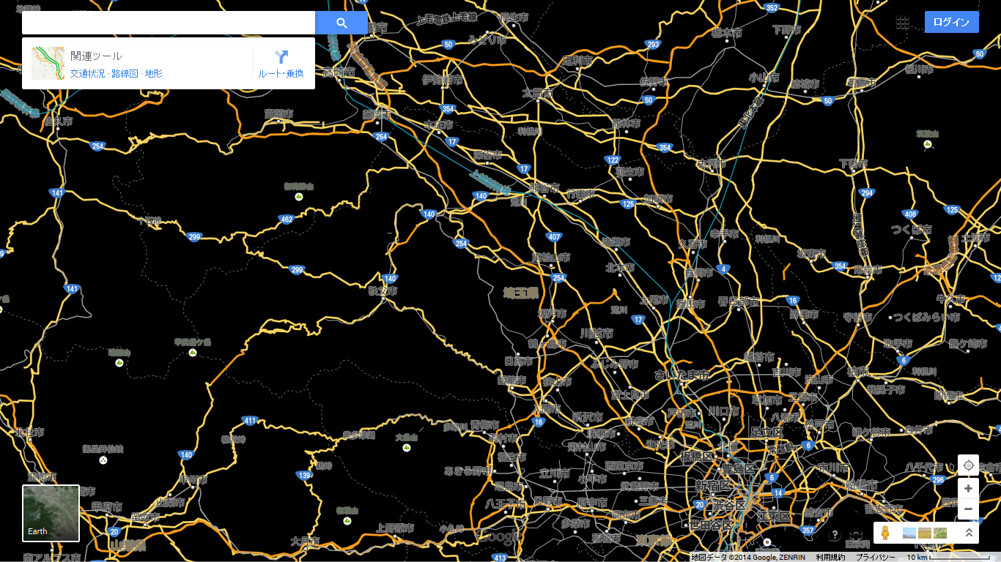Select the Street View pegman icon
Viewport: 1001px width, 562px height.
[x=886, y=533]
